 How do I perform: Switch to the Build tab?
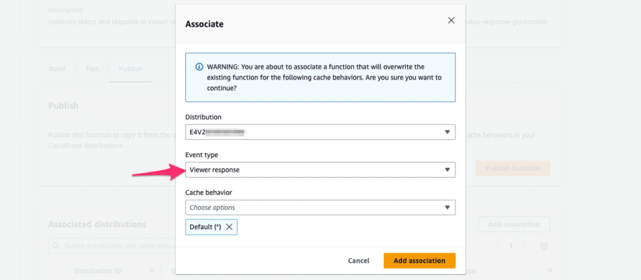point(57,68)
